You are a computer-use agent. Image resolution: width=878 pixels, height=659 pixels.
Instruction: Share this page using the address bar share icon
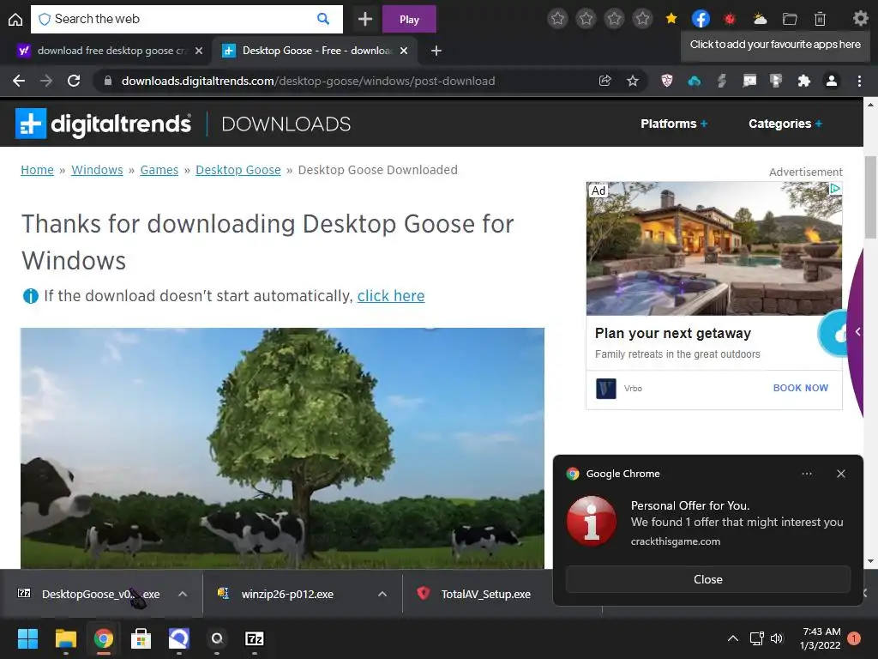coord(604,81)
